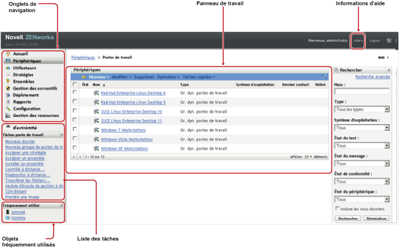Click the Nom search input field
The width and height of the screenshot is (399, 249).
click(x=362, y=91)
